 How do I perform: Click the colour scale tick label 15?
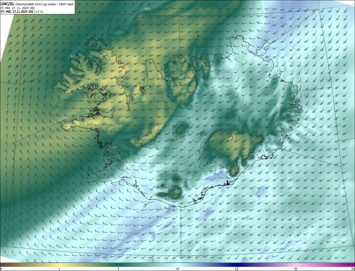click(x=237, y=269)
